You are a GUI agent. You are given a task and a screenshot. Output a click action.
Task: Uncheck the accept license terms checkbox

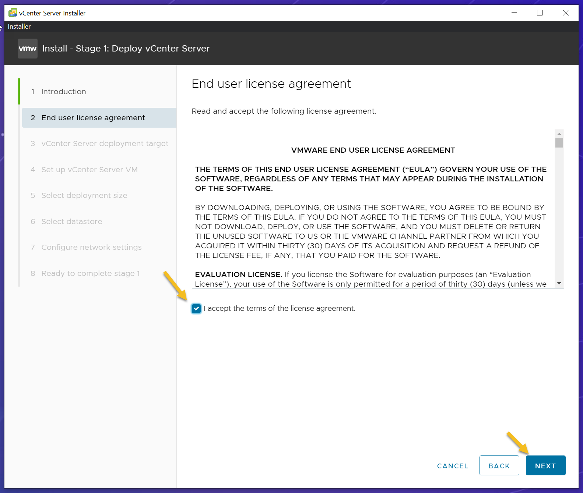coord(196,309)
